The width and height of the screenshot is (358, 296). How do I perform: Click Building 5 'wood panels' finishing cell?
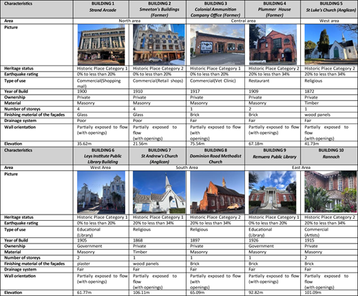[x=317, y=115]
